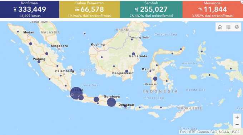
Task: Click the case bubble near Banjarmasin
Action: (127, 71)
